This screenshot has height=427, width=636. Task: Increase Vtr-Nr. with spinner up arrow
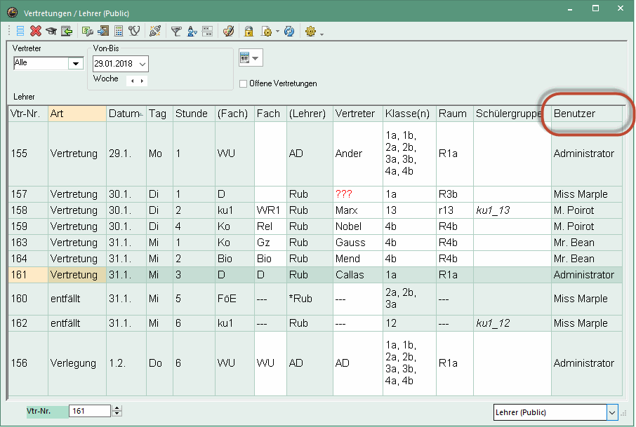[x=117, y=408]
